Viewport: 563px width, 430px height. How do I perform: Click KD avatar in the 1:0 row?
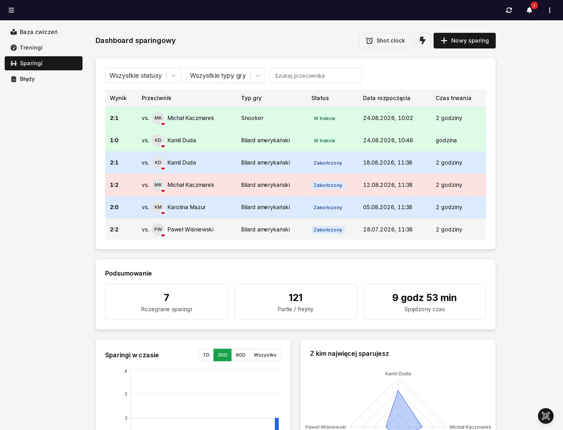coord(158,140)
